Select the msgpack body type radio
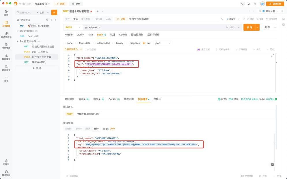This screenshot has height=179, width=287. [x=127, y=43]
